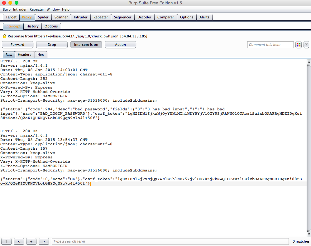The height and width of the screenshot is (246, 311).
Task: Click the 'Content-Length: 157' header line
Action: (x=24, y=148)
